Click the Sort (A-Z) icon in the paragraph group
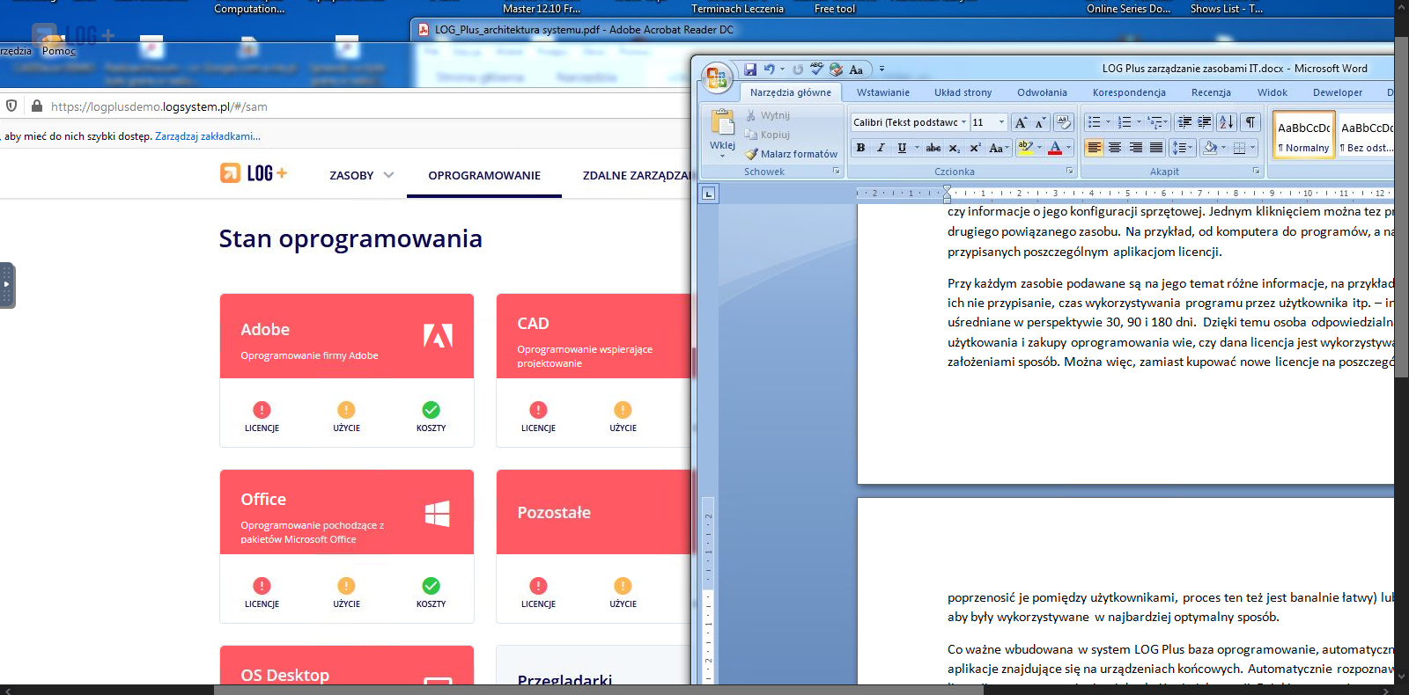Image resolution: width=1409 pixels, height=695 pixels. pyautogui.click(x=1227, y=122)
